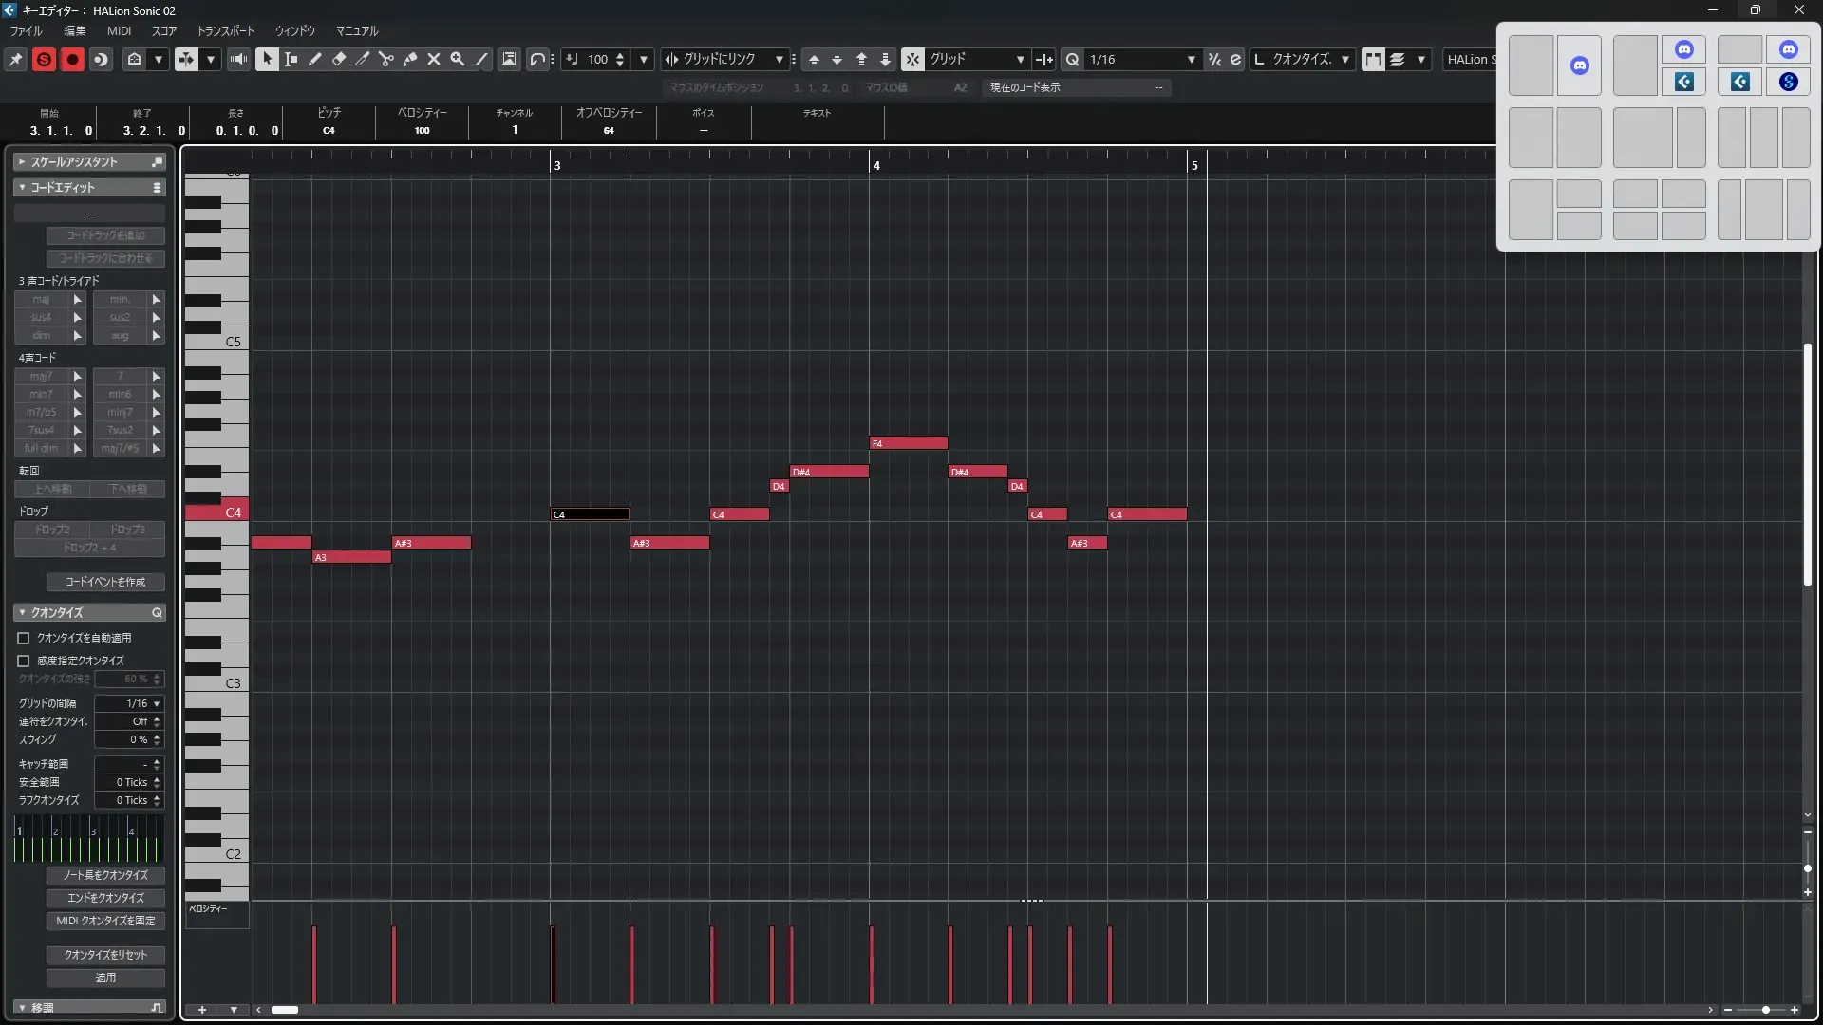This screenshot has width=1823, height=1025.
Task: Enable クオンタイズを自動適用 checkbox
Action: pyautogui.click(x=24, y=638)
